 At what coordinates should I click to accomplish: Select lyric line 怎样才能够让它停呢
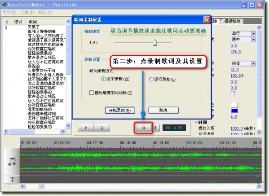[x=46, y=118]
